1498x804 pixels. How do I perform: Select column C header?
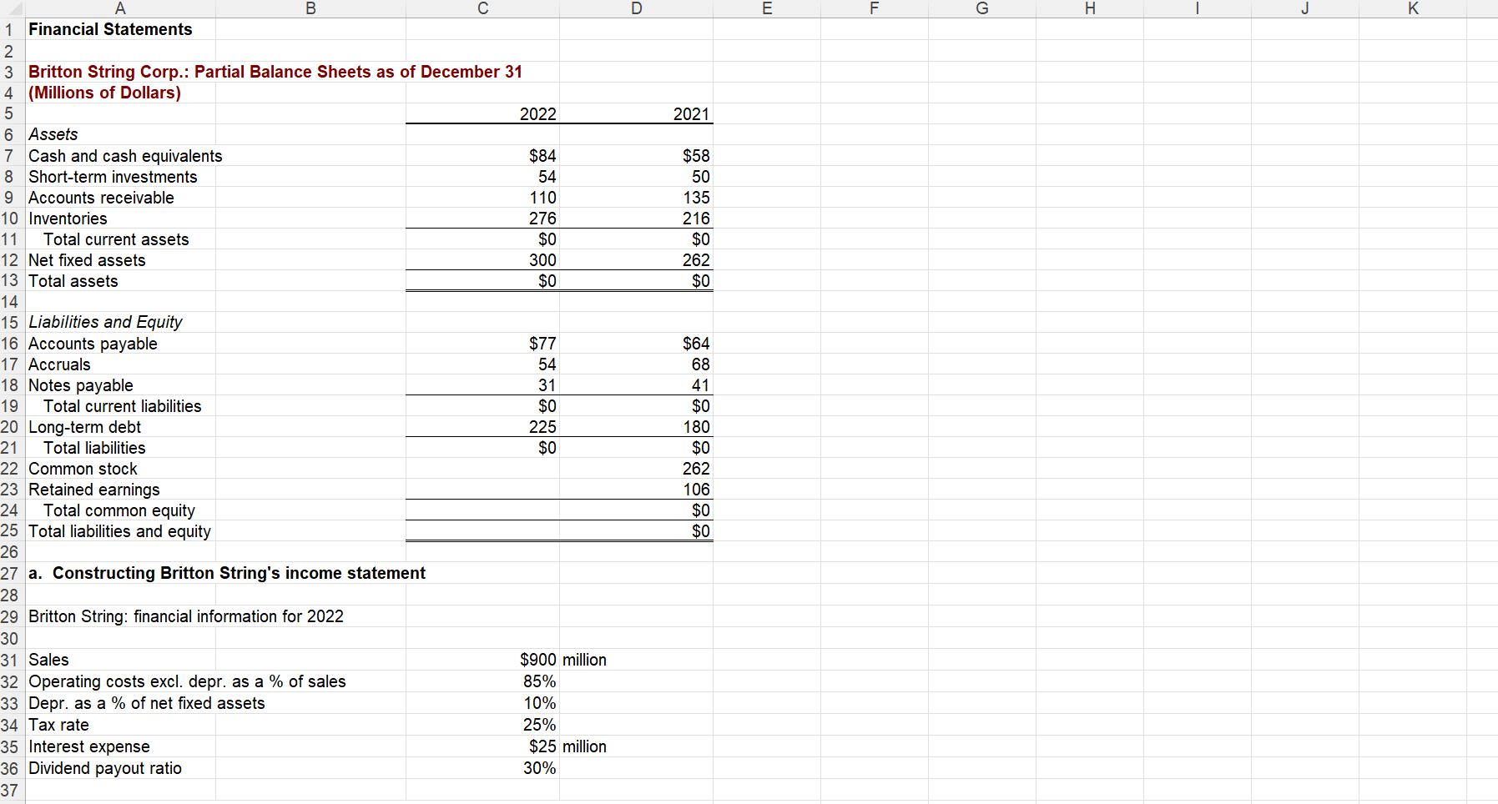point(482,8)
